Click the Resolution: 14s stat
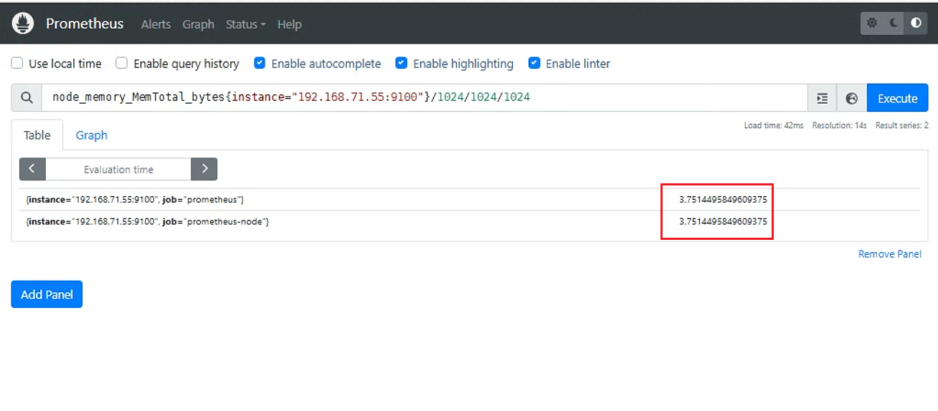This screenshot has height=411, width=938. (839, 125)
